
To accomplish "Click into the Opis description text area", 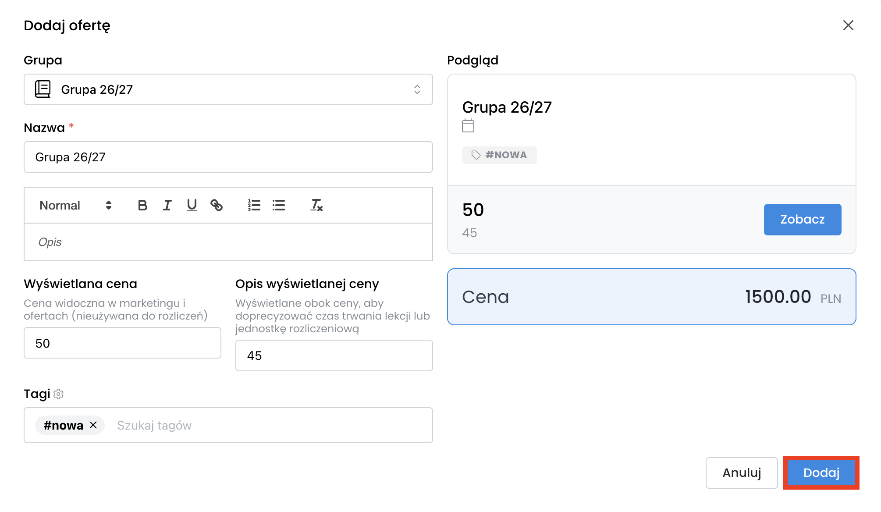I will (228, 242).
